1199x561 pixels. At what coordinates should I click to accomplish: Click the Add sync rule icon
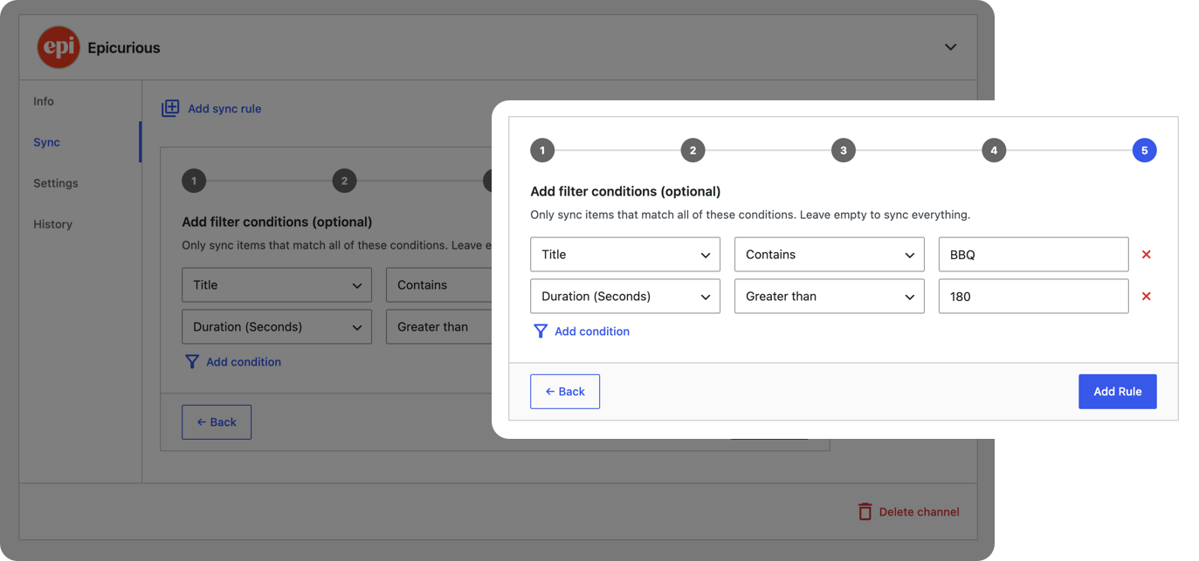[170, 108]
